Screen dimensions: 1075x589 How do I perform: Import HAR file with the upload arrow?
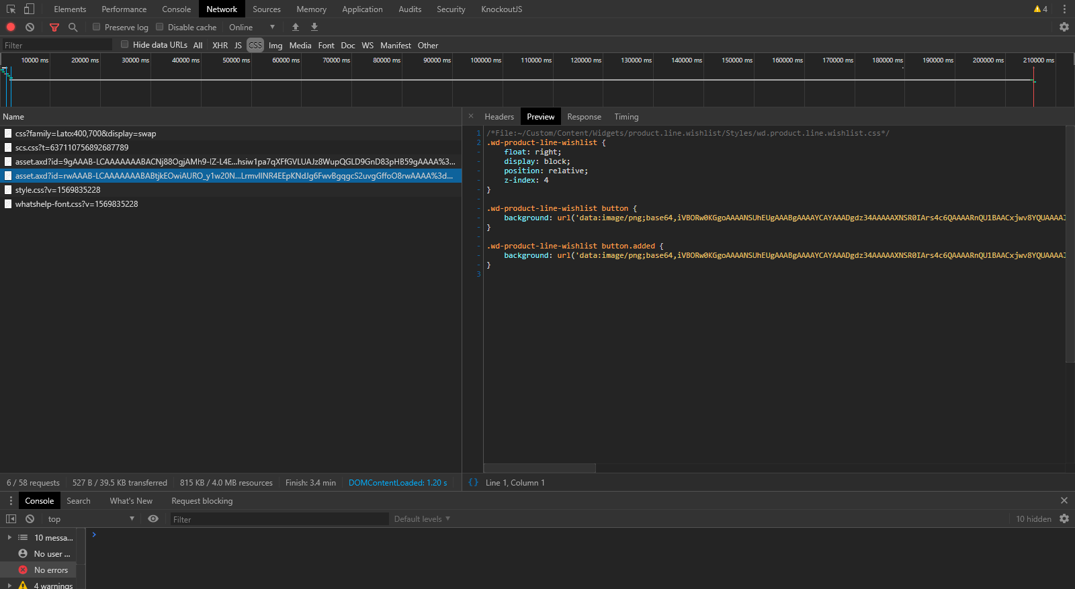pyautogui.click(x=296, y=28)
